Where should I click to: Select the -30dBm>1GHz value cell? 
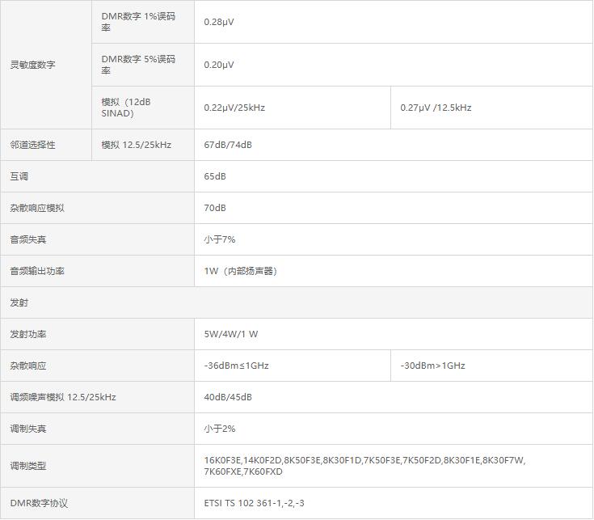tap(432, 366)
